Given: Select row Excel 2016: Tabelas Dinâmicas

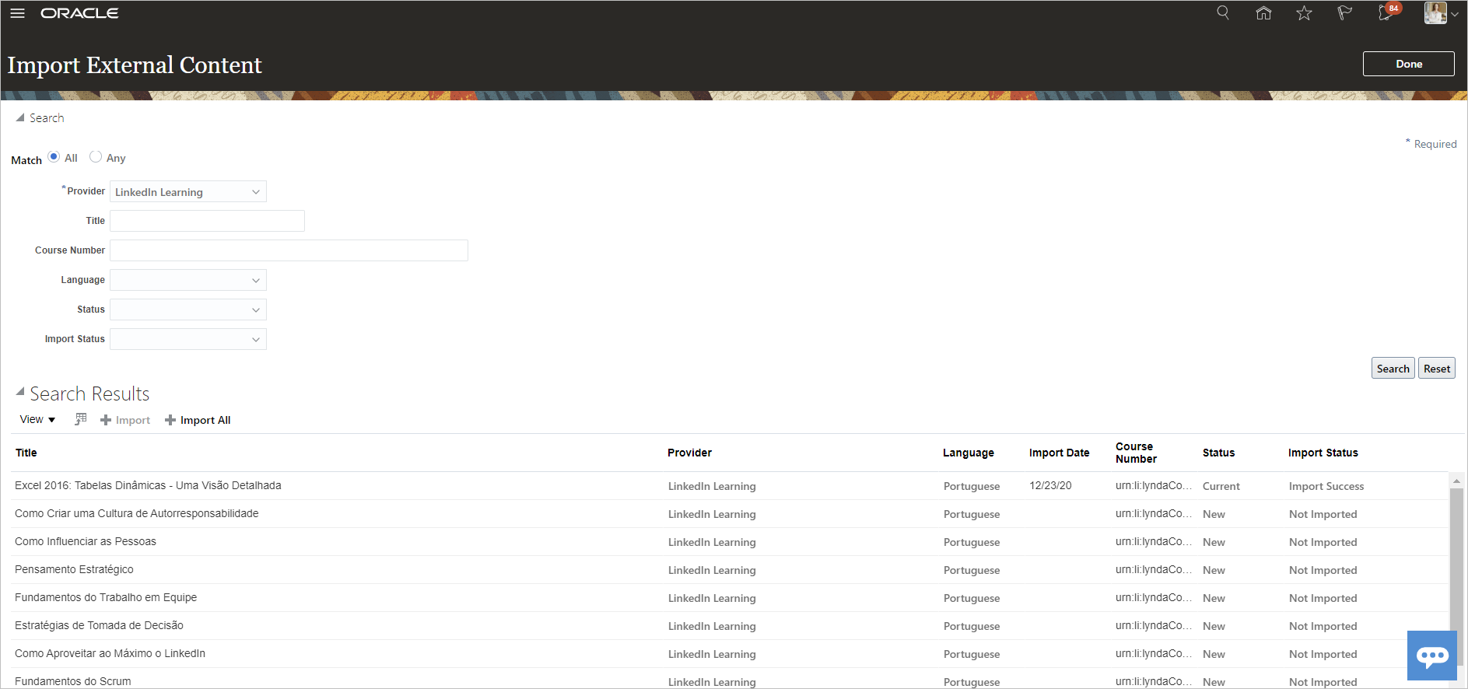Looking at the screenshot, I should coord(730,486).
